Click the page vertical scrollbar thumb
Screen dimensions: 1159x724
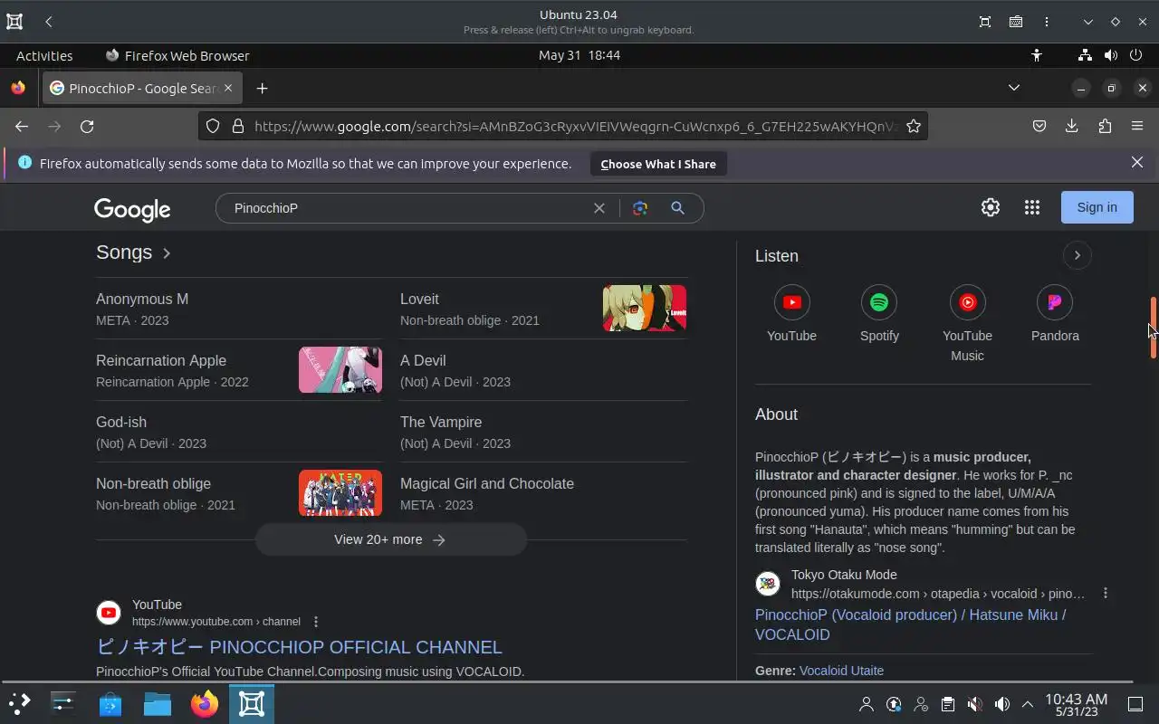click(1153, 328)
